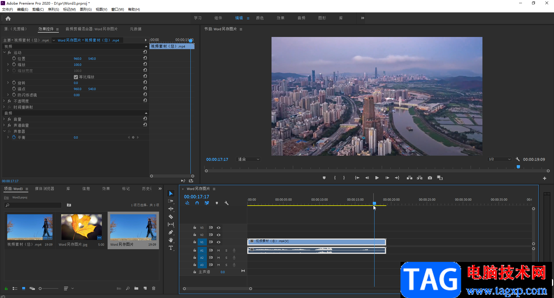Click the New Item icon in project panel
The width and height of the screenshot is (554, 298).
pyautogui.click(x=145, y=288)
